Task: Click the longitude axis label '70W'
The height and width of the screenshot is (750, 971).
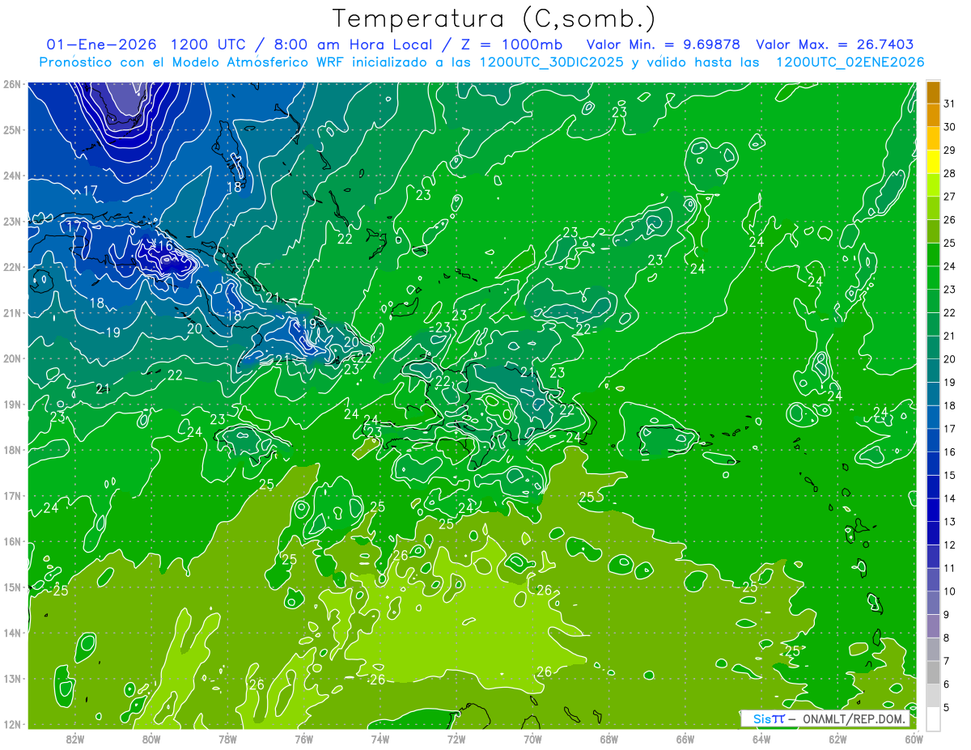Action: point(532,739)
